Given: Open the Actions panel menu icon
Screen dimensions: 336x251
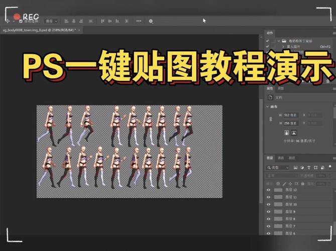Looking at the screenshot, I should coord(334,33).
